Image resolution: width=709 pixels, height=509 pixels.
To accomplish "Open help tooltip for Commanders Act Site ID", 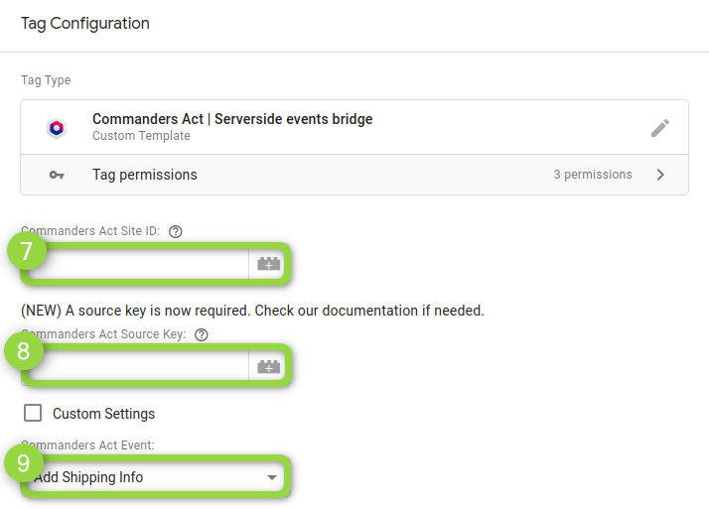I will (x=176, y=231).
